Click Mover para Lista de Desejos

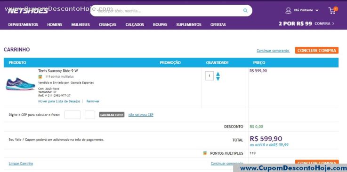[59, 101]
